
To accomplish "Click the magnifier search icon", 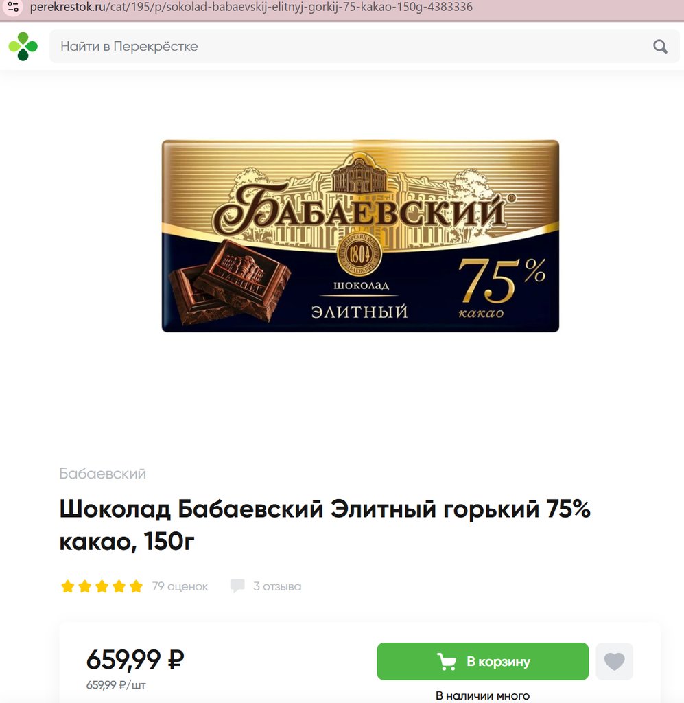I will point(660,46).
